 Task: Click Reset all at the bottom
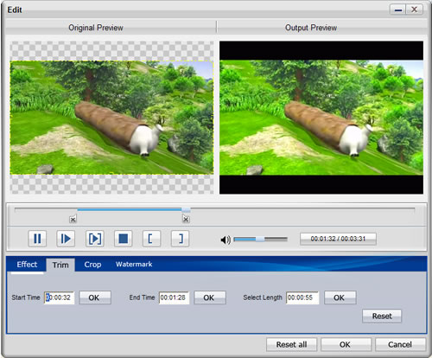coord(291,344)
